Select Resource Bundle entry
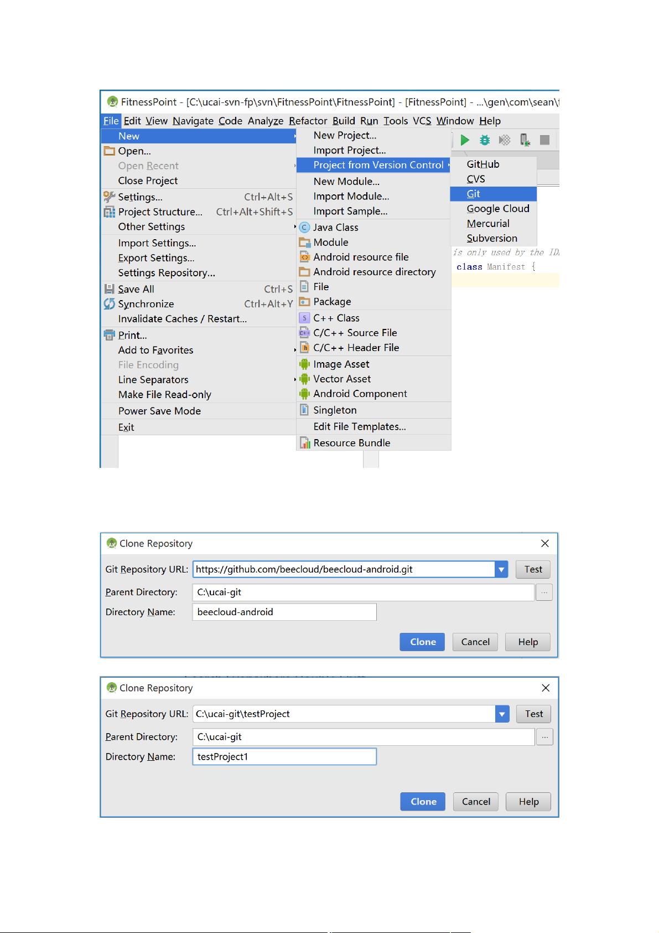Image resolution: width=659 pixels, height=933 pixels. pos(374,443)
